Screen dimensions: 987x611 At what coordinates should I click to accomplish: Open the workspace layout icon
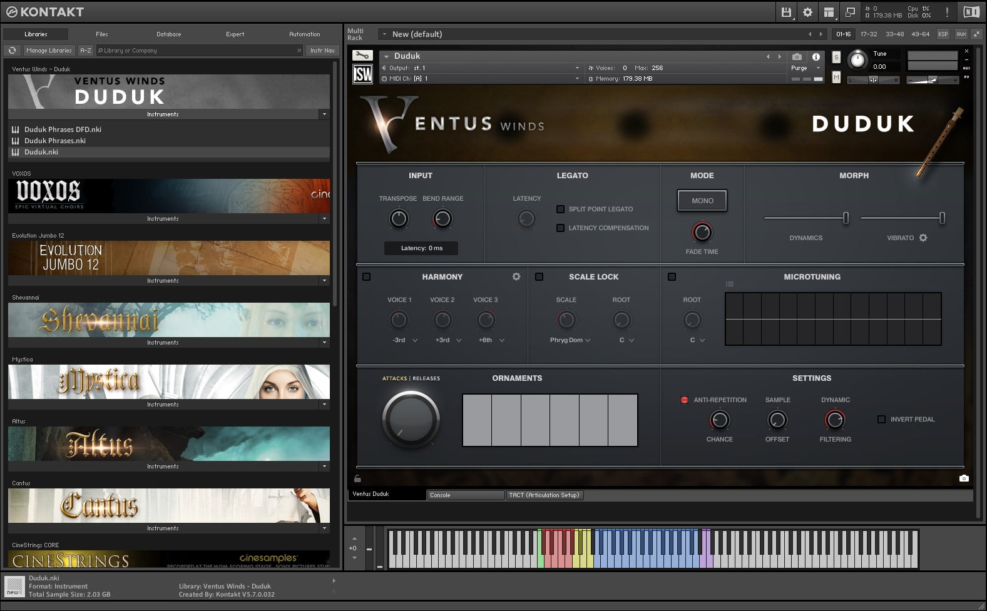point(829,12)
